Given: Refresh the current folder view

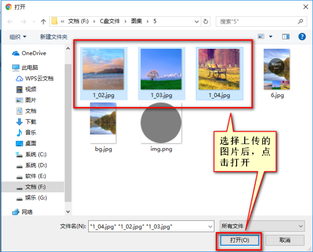Looking at the screenshot, I should [x=206, y=21].
